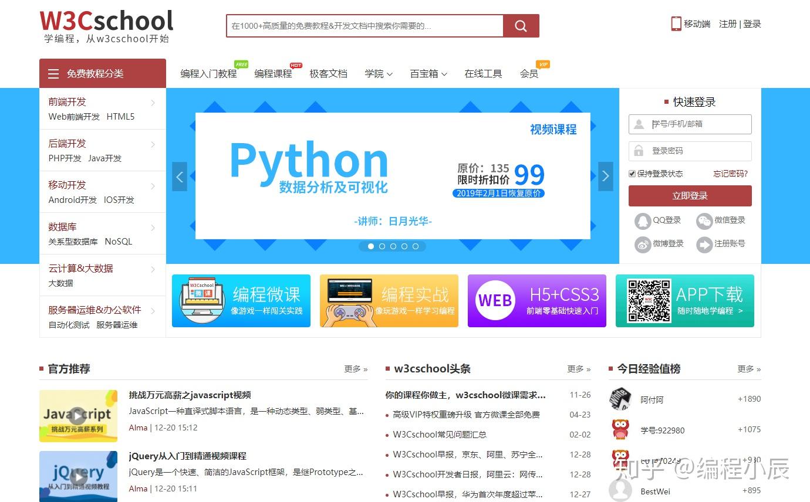This screenshot has width=810, height=502.
Task: Click the 注册账号 arrow icon
Action: pos(704,244)
